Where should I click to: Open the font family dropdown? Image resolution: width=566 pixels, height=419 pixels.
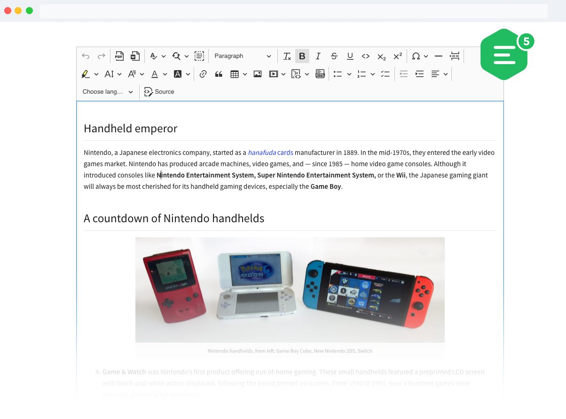point(136,74)
